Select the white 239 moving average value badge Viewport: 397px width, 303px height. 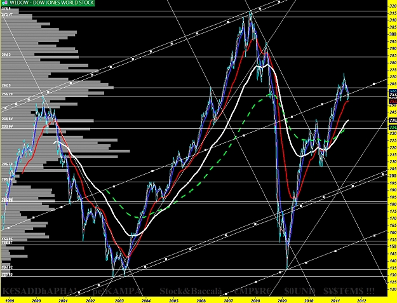(393, 120)
